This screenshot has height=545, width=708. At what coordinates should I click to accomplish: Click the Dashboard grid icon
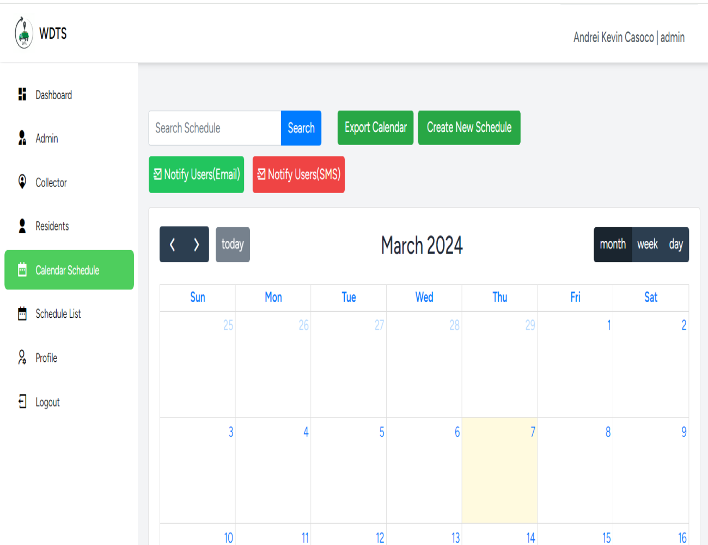(22, 94)
